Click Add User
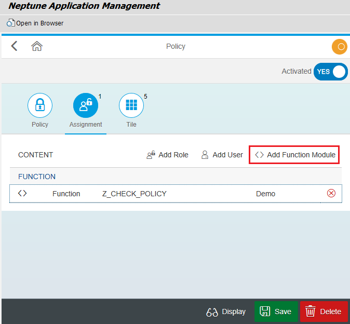The width and height of the screenshot is (350, 324). click(222, 155)
